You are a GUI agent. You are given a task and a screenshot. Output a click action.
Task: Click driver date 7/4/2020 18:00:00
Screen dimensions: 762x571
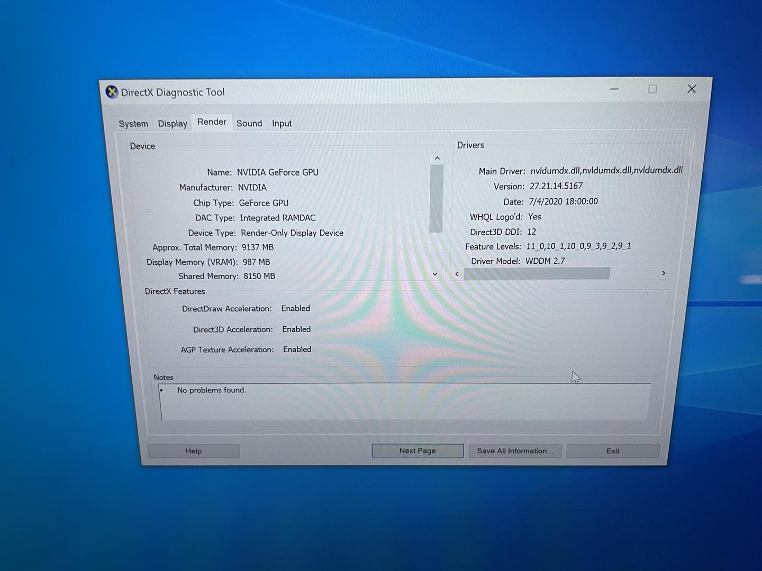pyautogui.click(x=564, y=201)
